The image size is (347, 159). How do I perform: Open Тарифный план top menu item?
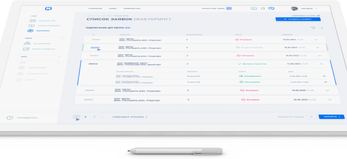pyautogui.click(x=132, y=9)
